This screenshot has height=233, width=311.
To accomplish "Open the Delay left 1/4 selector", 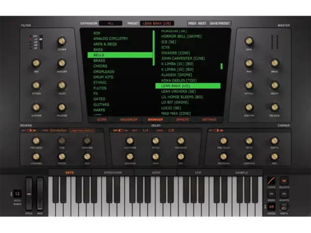I will (145, 130).
